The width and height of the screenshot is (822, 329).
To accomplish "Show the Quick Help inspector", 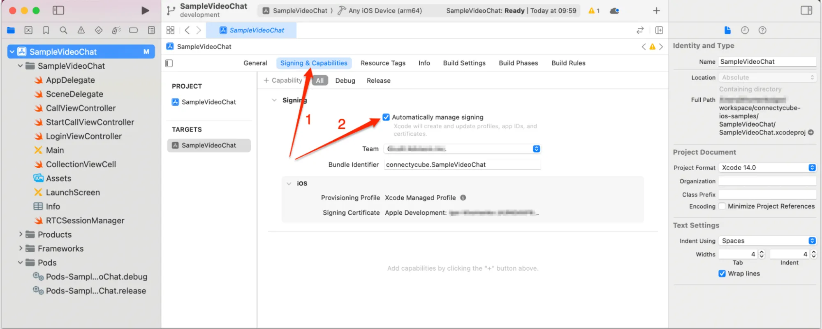I will click(762, 30).
